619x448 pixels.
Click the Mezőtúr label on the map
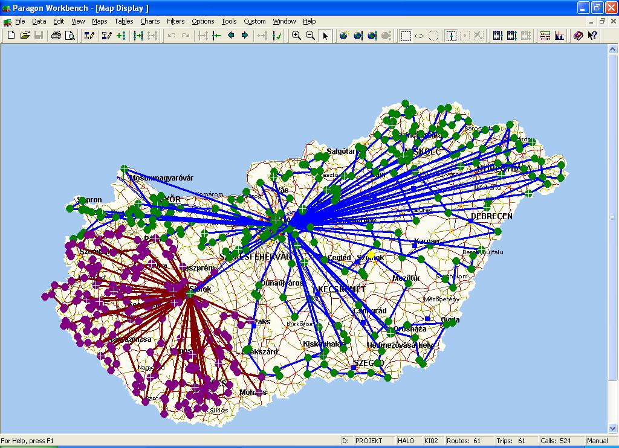coord(406,278)
